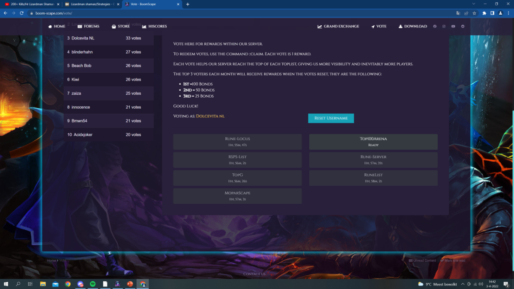Open the weather widget 9°C Meest bewolkt
The width and height of the screenshot is (514, 289).
click(x=437, y=284)
